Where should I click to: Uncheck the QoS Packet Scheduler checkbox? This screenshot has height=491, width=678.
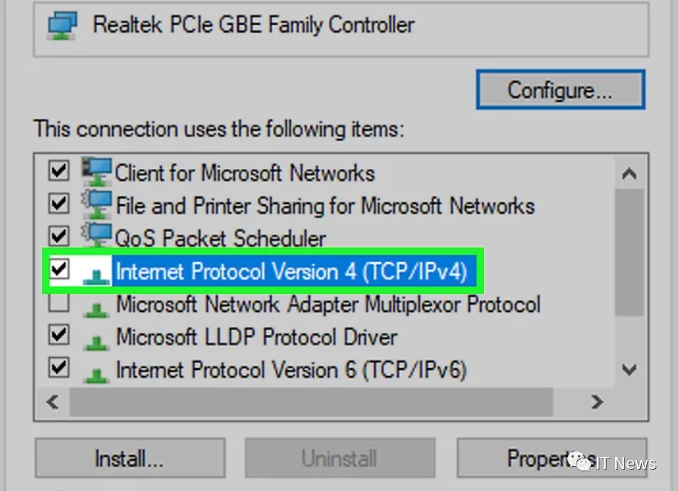pyautogui.click(x=58, y=236)
